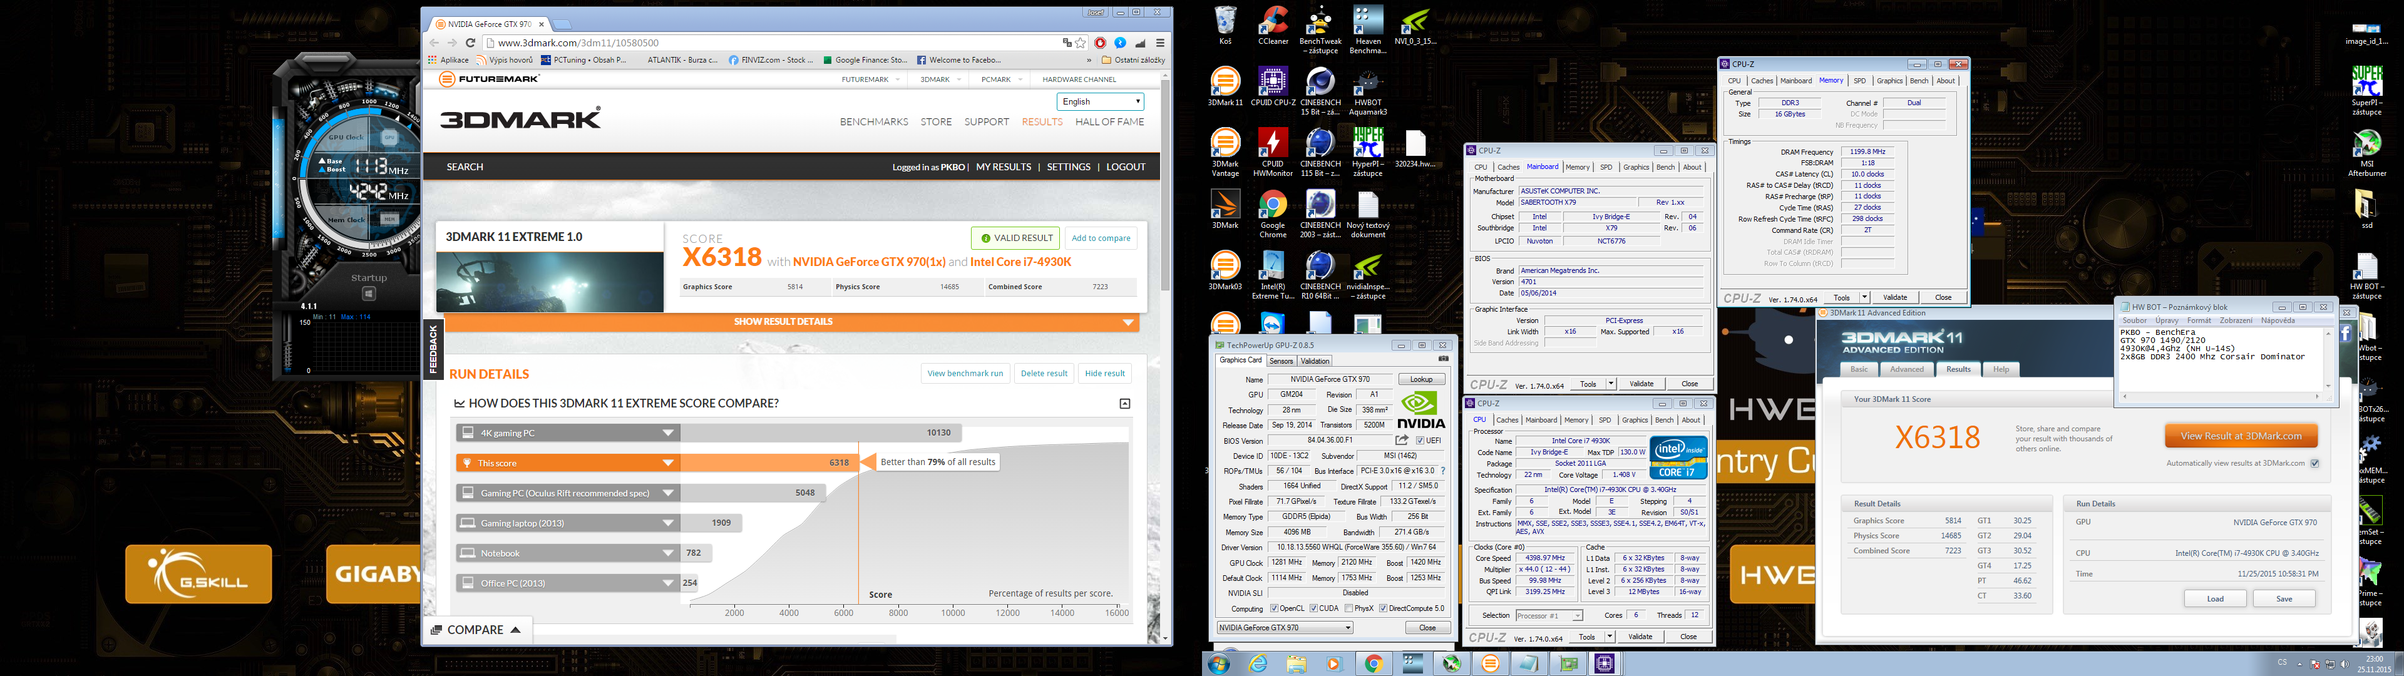Toggle the CUDA checkbox in GPU-Z
The height and width of the screenshot is (676, 2404).
click(1314, 609)
